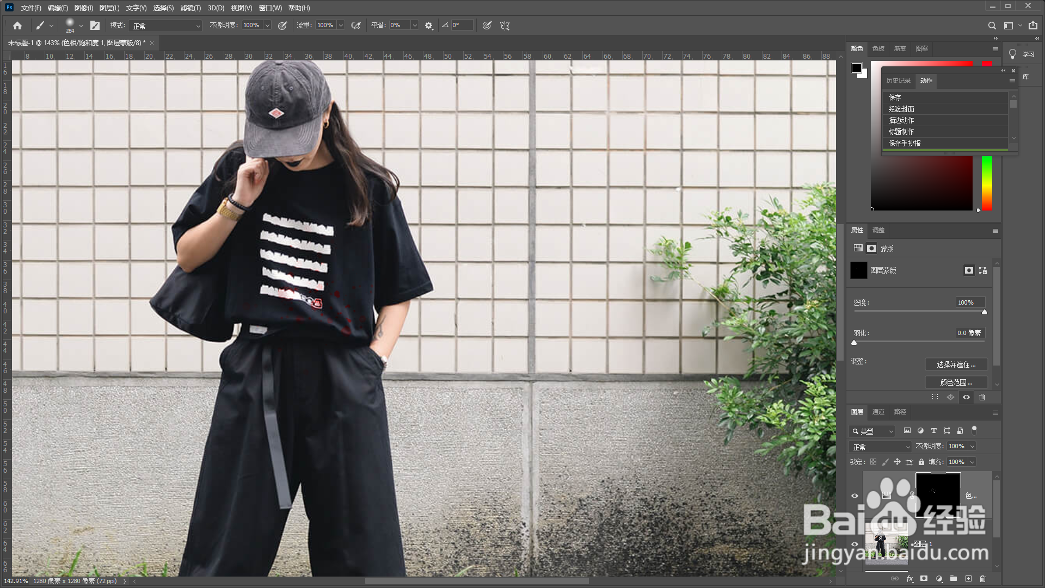The height and width of the screenshot is (588, 1045).
Task: Toggle the brush settings panel icon
Action: pos(95,26)
